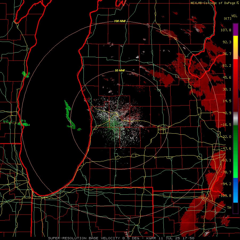The image size is (240, 240).
Task: Select the TH threshold label
Action: click(229, 208)
